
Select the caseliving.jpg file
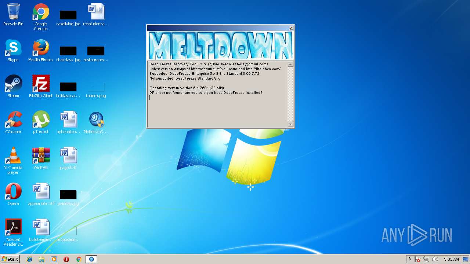tap(68, 17)
